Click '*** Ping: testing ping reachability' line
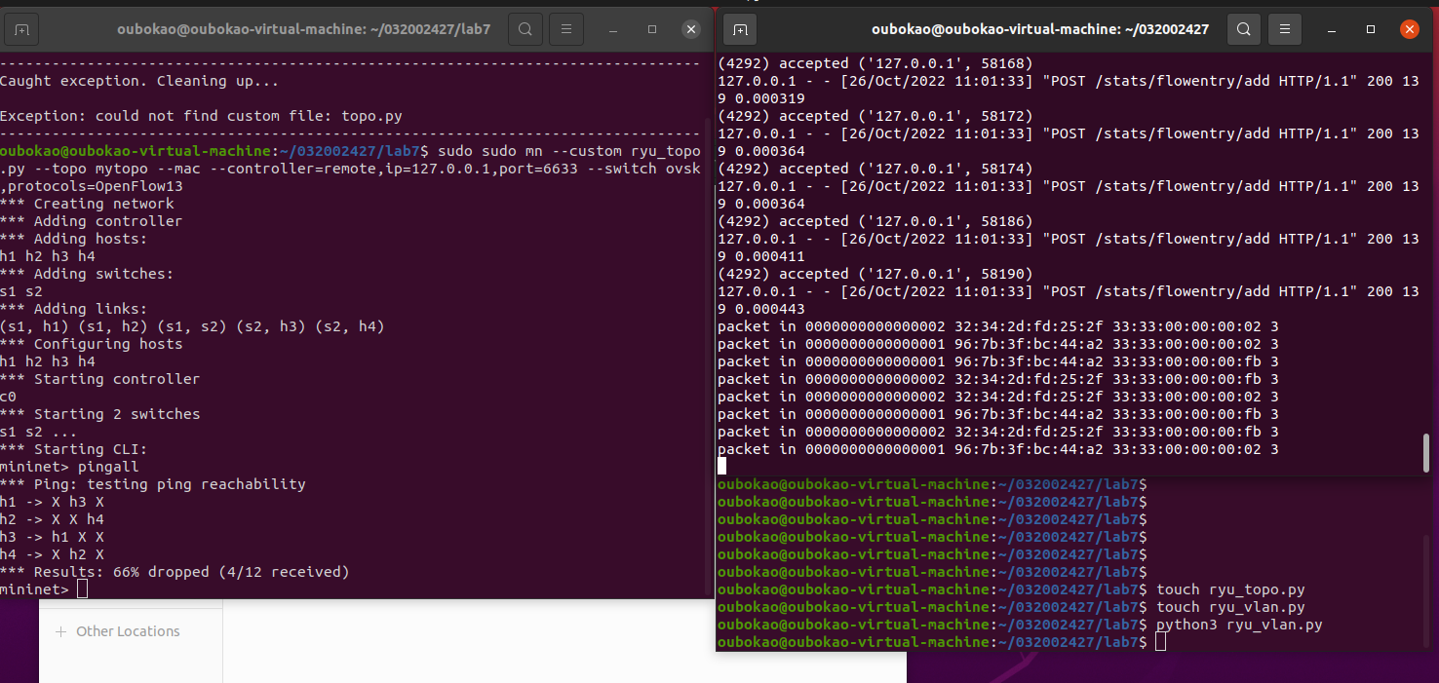 point(153,484)
